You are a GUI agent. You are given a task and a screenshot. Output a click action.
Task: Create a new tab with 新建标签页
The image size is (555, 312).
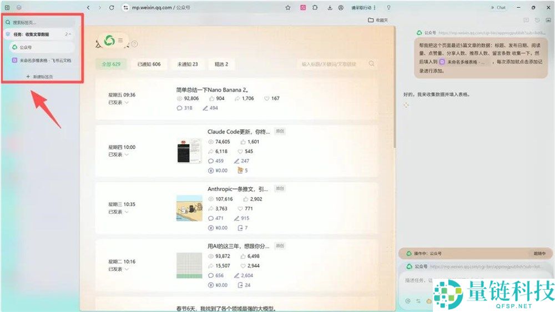[39, 77]
